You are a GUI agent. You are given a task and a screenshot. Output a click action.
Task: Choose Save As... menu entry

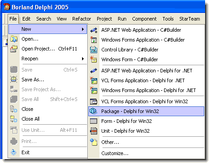click(x=48, y=80)
